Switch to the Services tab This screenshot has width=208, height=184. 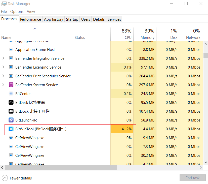[114, 19]
